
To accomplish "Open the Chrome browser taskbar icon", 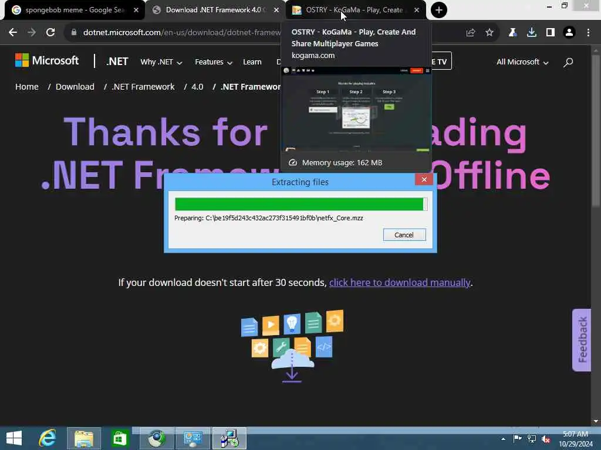I will pyautogui.click(x=156, y=438).
